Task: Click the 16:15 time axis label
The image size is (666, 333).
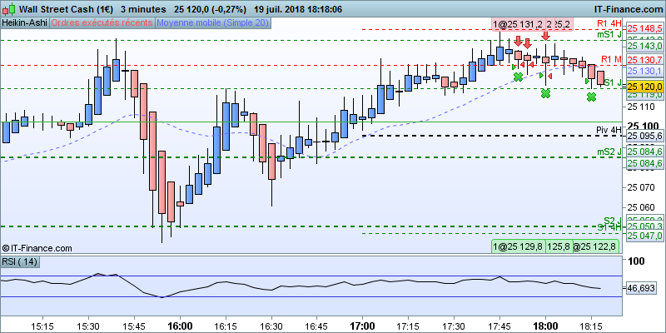Action: pos(226,326)
